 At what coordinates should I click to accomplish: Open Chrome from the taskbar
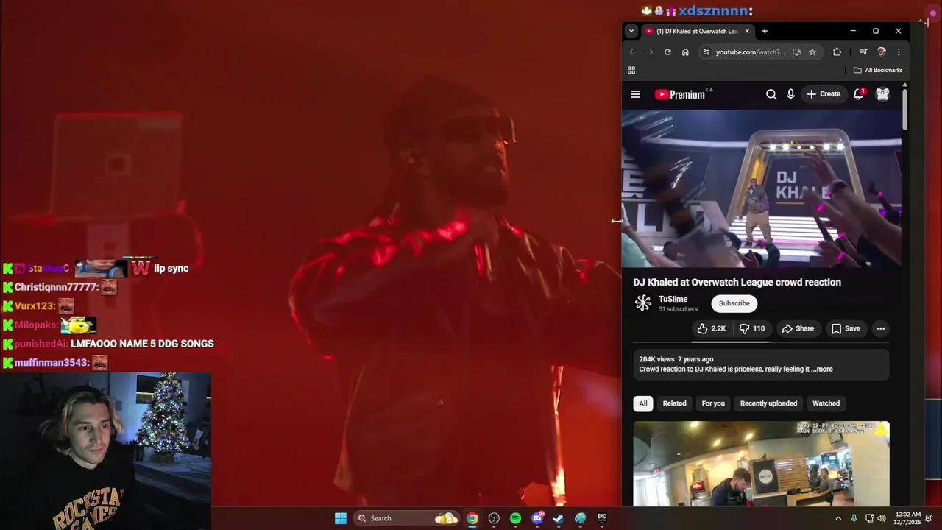pos(472,518)
